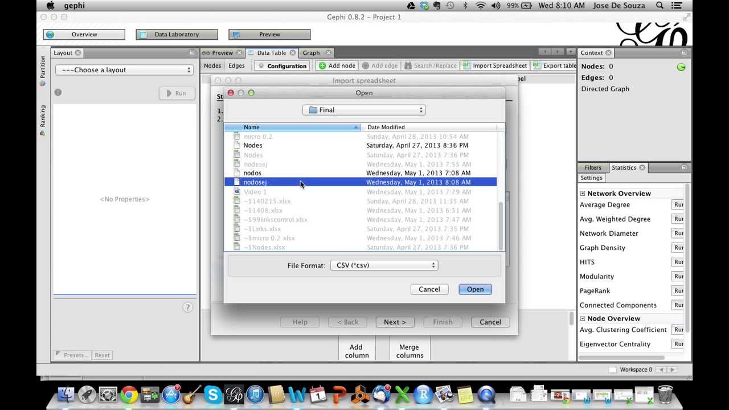
Task: Click the Layout help question mark icon
Action: point(187,307)
